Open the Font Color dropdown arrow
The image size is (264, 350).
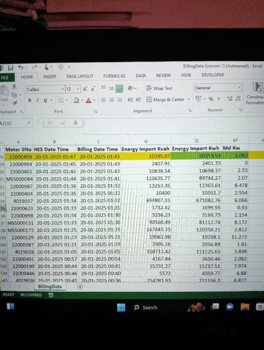(x=94, y=100)
